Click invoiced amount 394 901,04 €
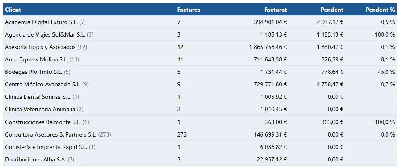The width and height of the screenshot is (400, 166). [270, 22]
